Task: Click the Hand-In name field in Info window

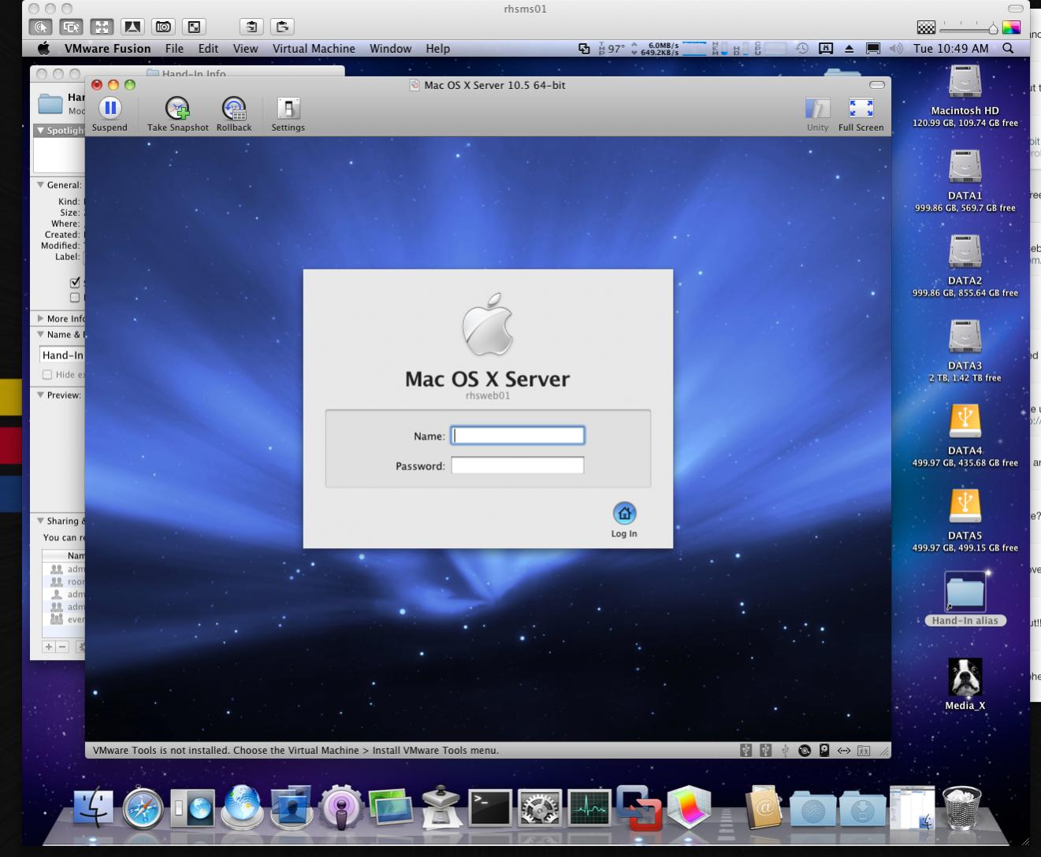Action: (x=62, y=355)
